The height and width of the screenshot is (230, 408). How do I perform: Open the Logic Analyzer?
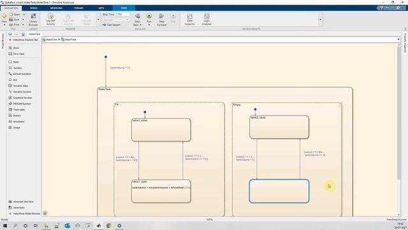tap(207, 20)
